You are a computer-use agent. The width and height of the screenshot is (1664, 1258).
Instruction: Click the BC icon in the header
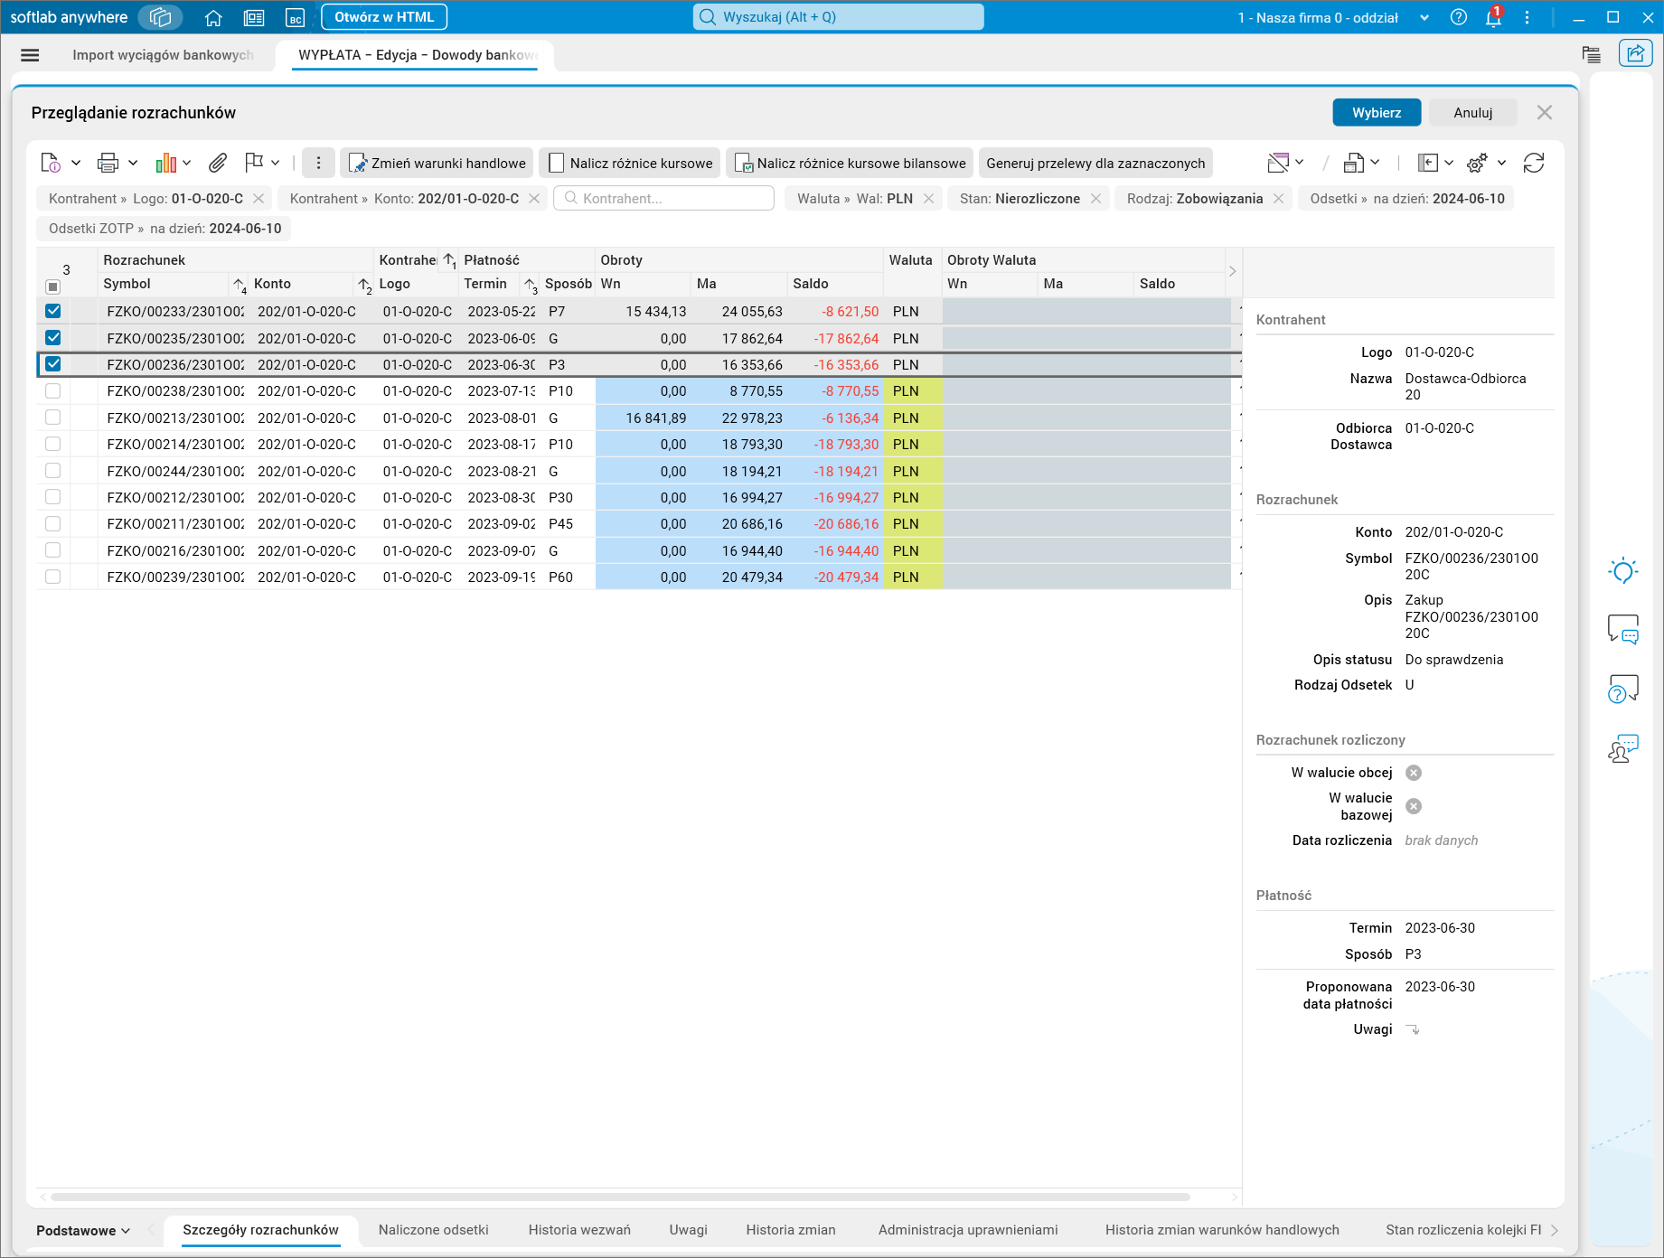tap(295, 17)
